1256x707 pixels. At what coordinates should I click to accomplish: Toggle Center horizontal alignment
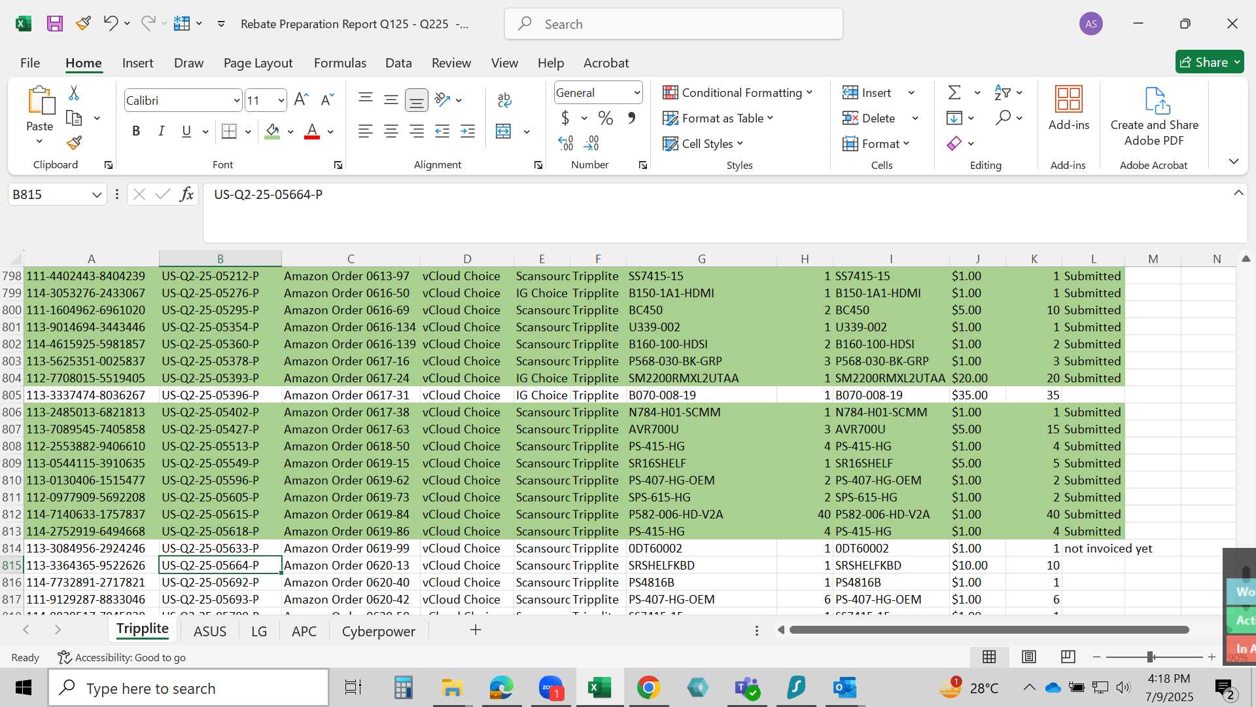coord(391,132)
